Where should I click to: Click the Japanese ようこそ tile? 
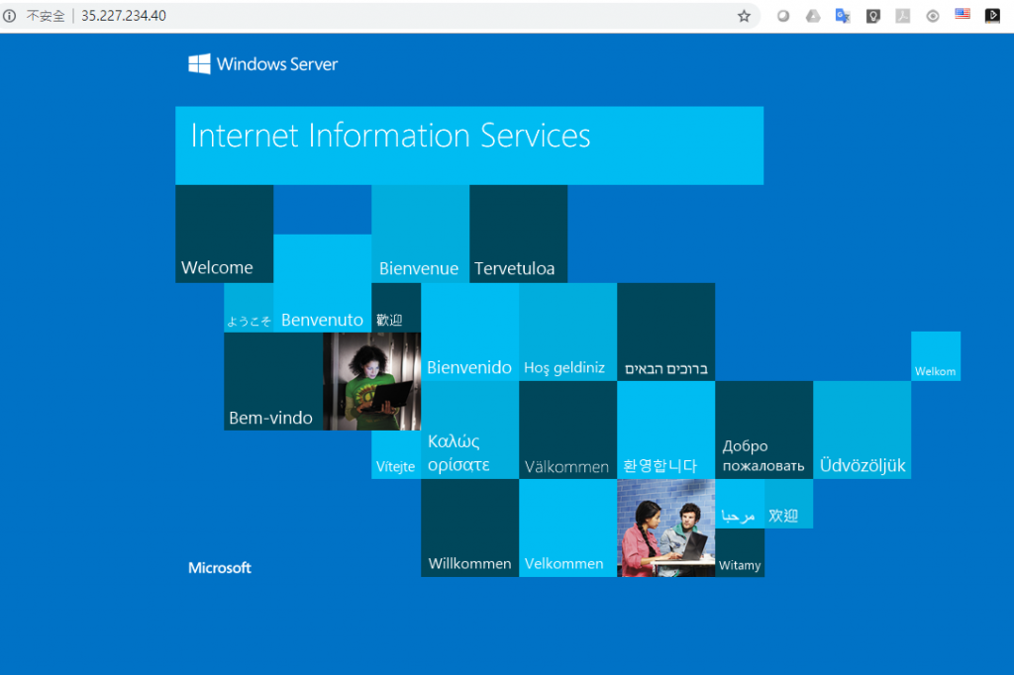tap(249, 308)
